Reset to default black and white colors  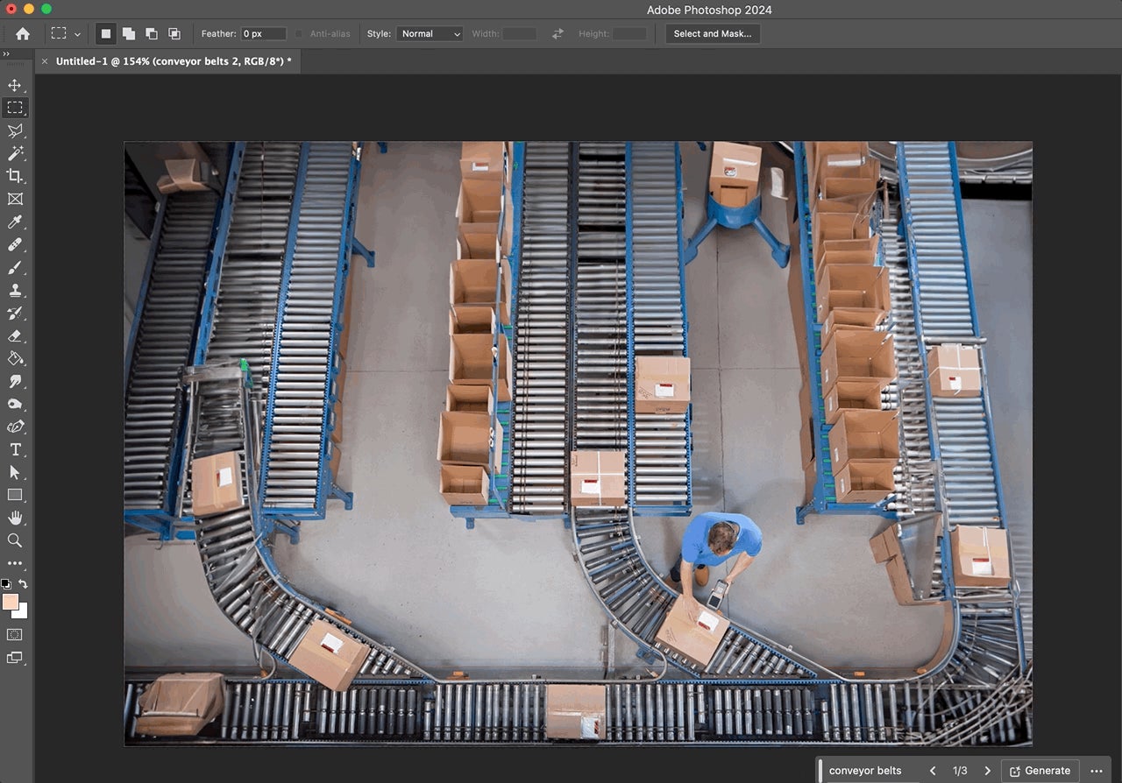[6, 583]
